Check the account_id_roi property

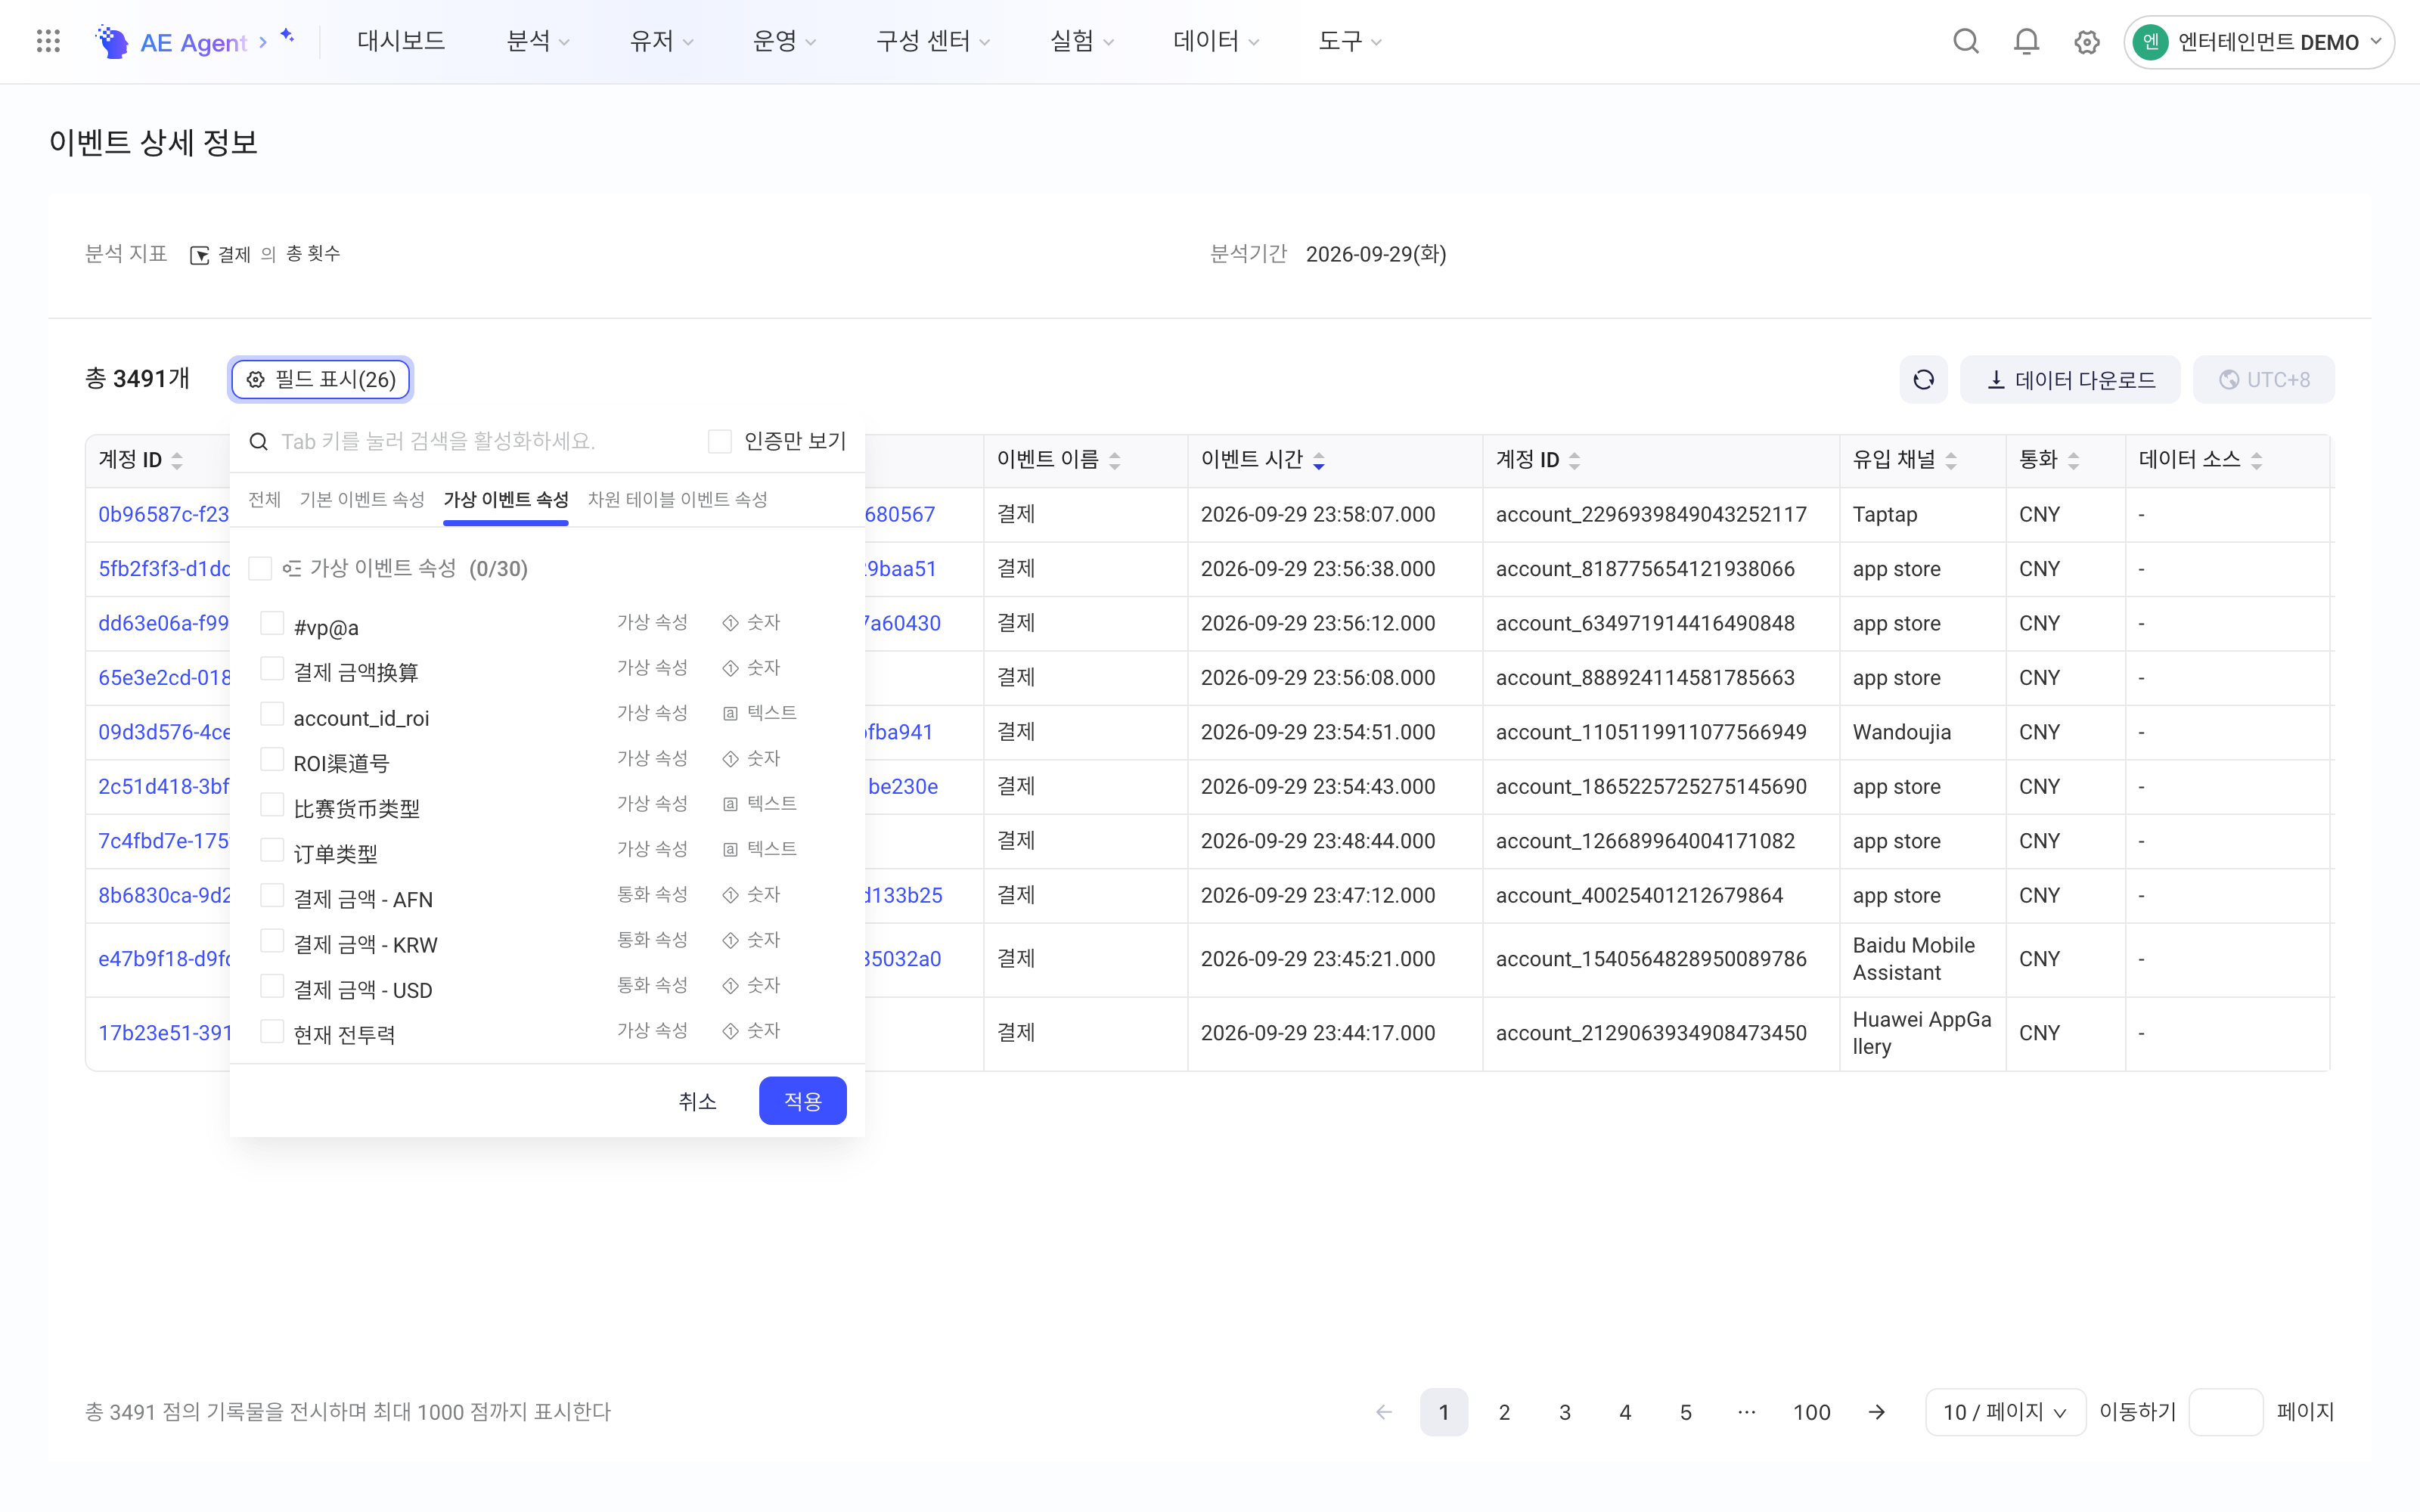coord(272,713)
